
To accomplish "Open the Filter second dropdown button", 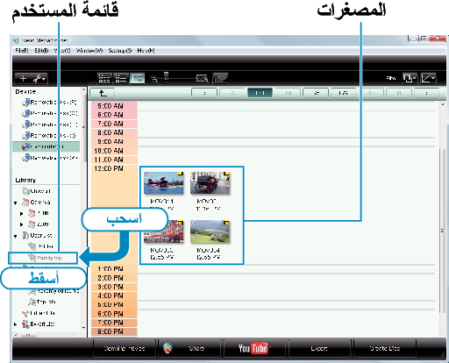I will click(x=428, y=78).
